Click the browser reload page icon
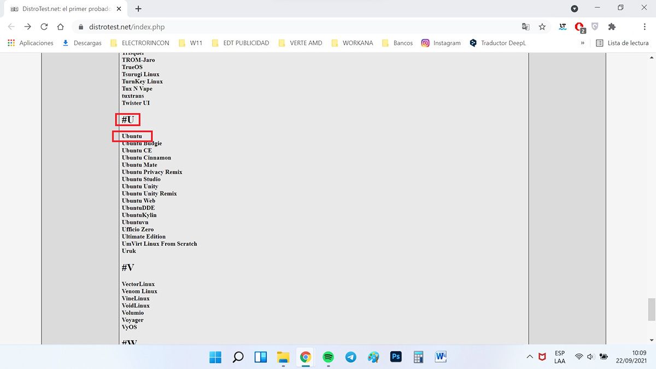656x369 pixels. pyautogui.click(x=44, y=27)
